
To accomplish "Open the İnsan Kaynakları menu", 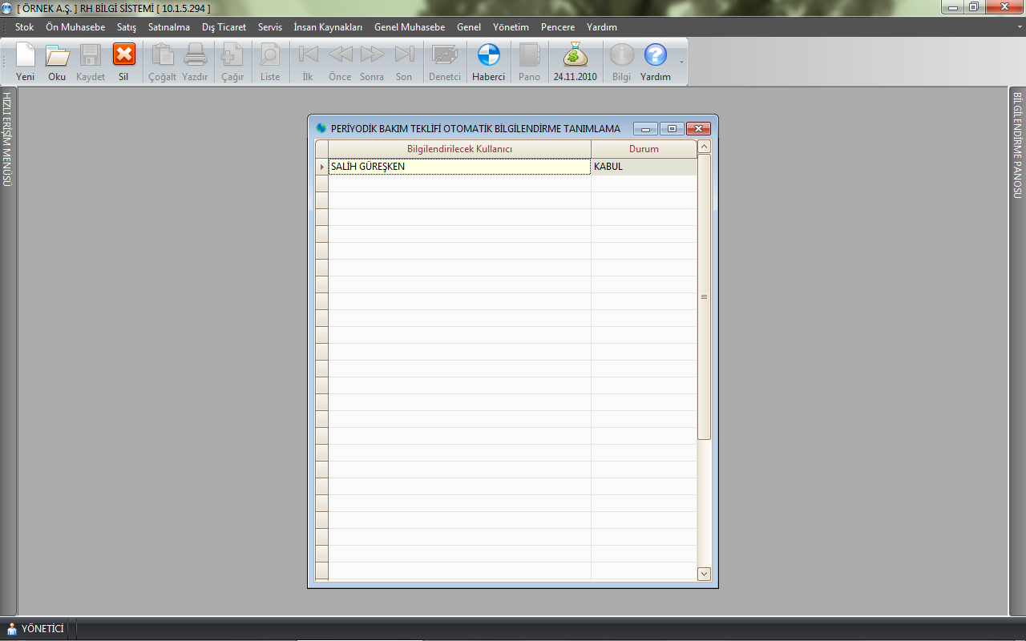I will pyautogui.click(x=328, y=27).
